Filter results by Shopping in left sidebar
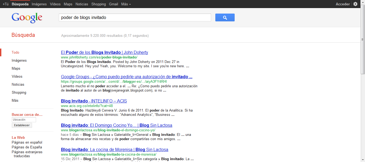The image size is (365, 162). point(19,93)
